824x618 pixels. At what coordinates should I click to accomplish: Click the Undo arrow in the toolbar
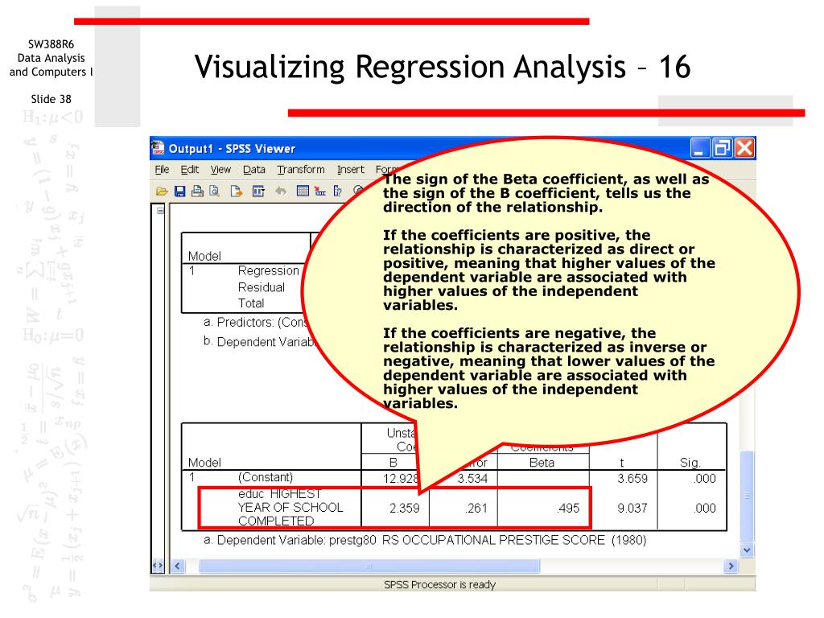(281, 192)
